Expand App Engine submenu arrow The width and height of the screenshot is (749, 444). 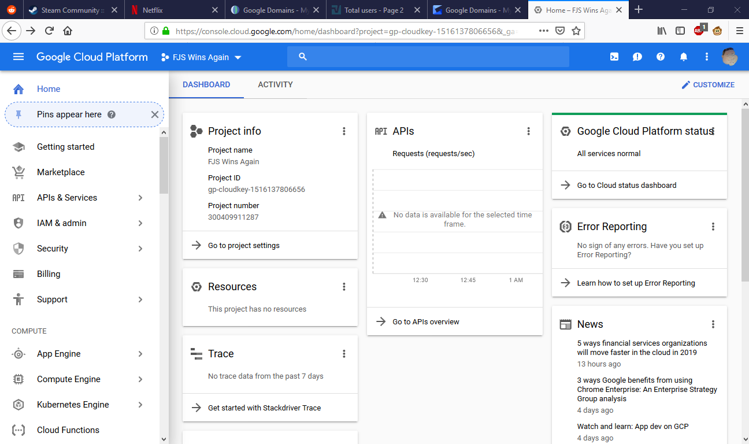(x=140, y=354)
